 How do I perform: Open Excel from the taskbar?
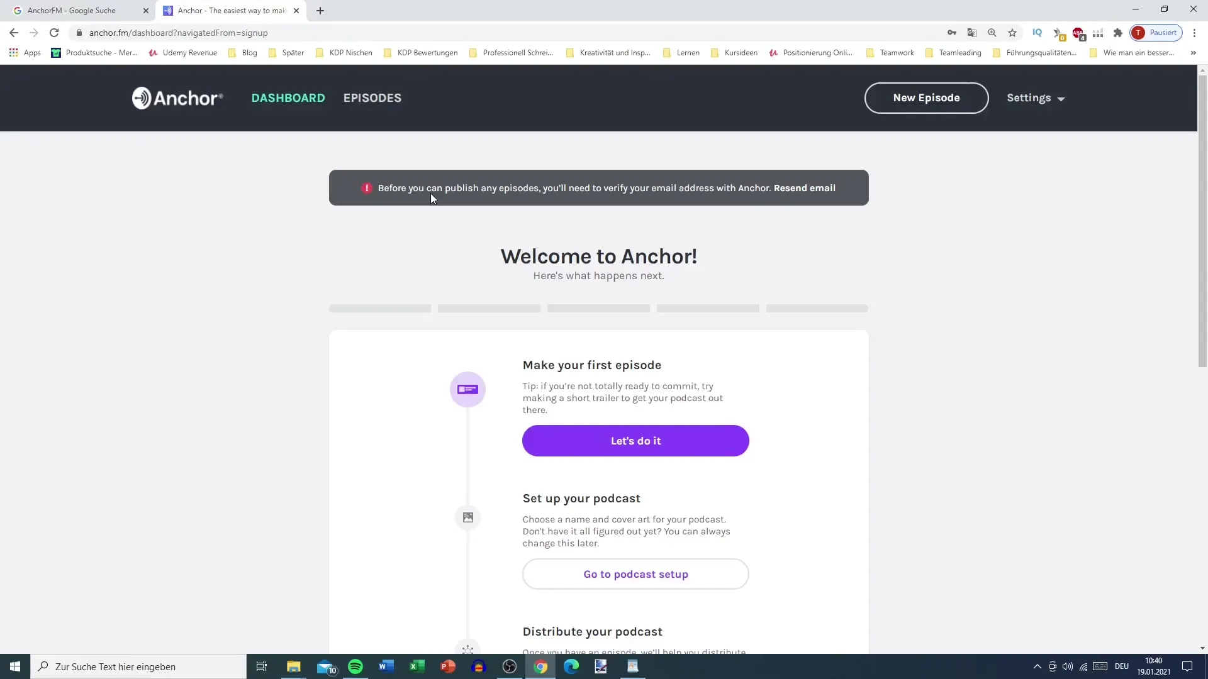(x=417, y=666)
